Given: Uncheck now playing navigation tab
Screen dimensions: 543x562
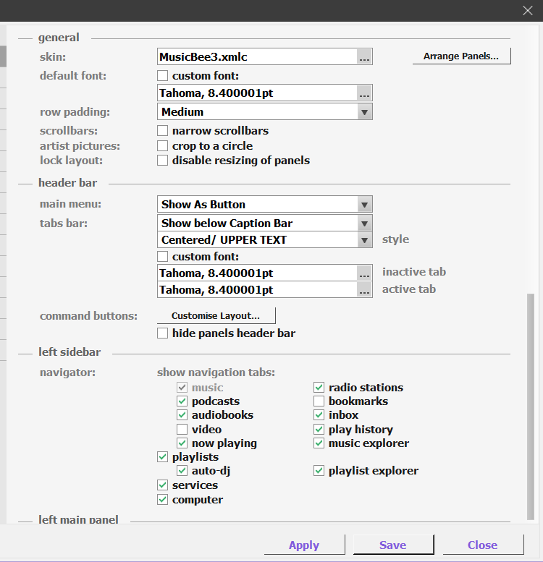Looking at the screenshot, I should [x=182, y=443].
